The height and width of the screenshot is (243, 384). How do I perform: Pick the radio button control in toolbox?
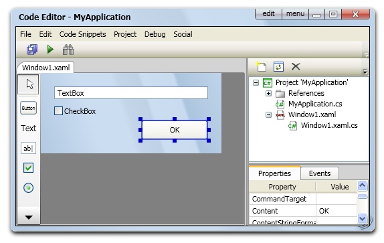coord(28,188)
